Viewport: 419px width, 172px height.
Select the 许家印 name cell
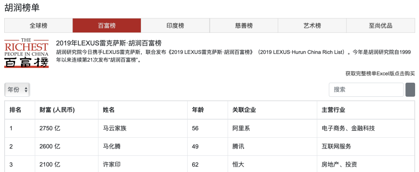(x=111, y=165)
